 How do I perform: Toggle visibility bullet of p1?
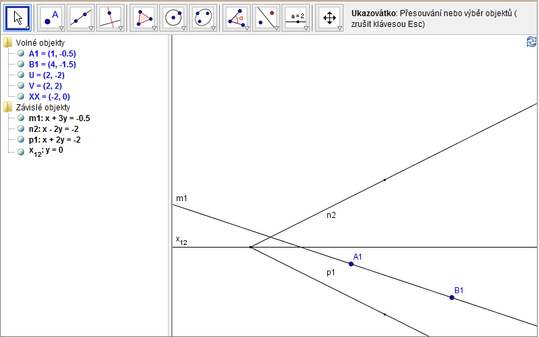click(21, 140)
